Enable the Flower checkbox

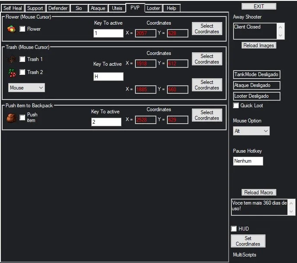click(22, 29)
